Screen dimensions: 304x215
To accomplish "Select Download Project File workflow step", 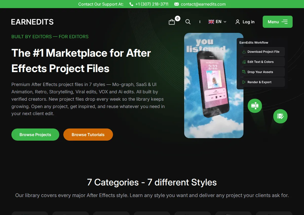I will point(262,52).
